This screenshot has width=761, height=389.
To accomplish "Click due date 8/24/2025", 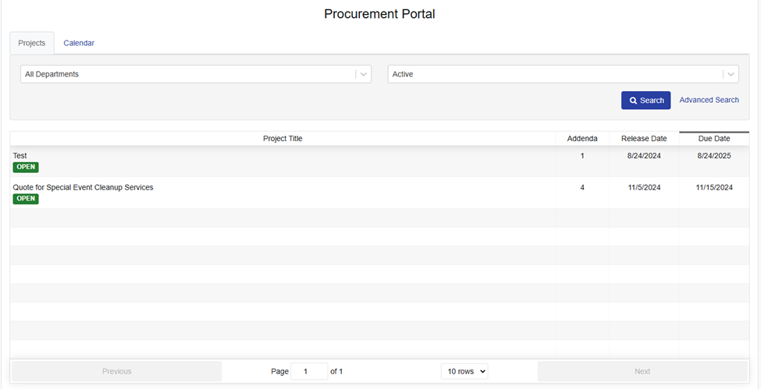I will point(714,156).
